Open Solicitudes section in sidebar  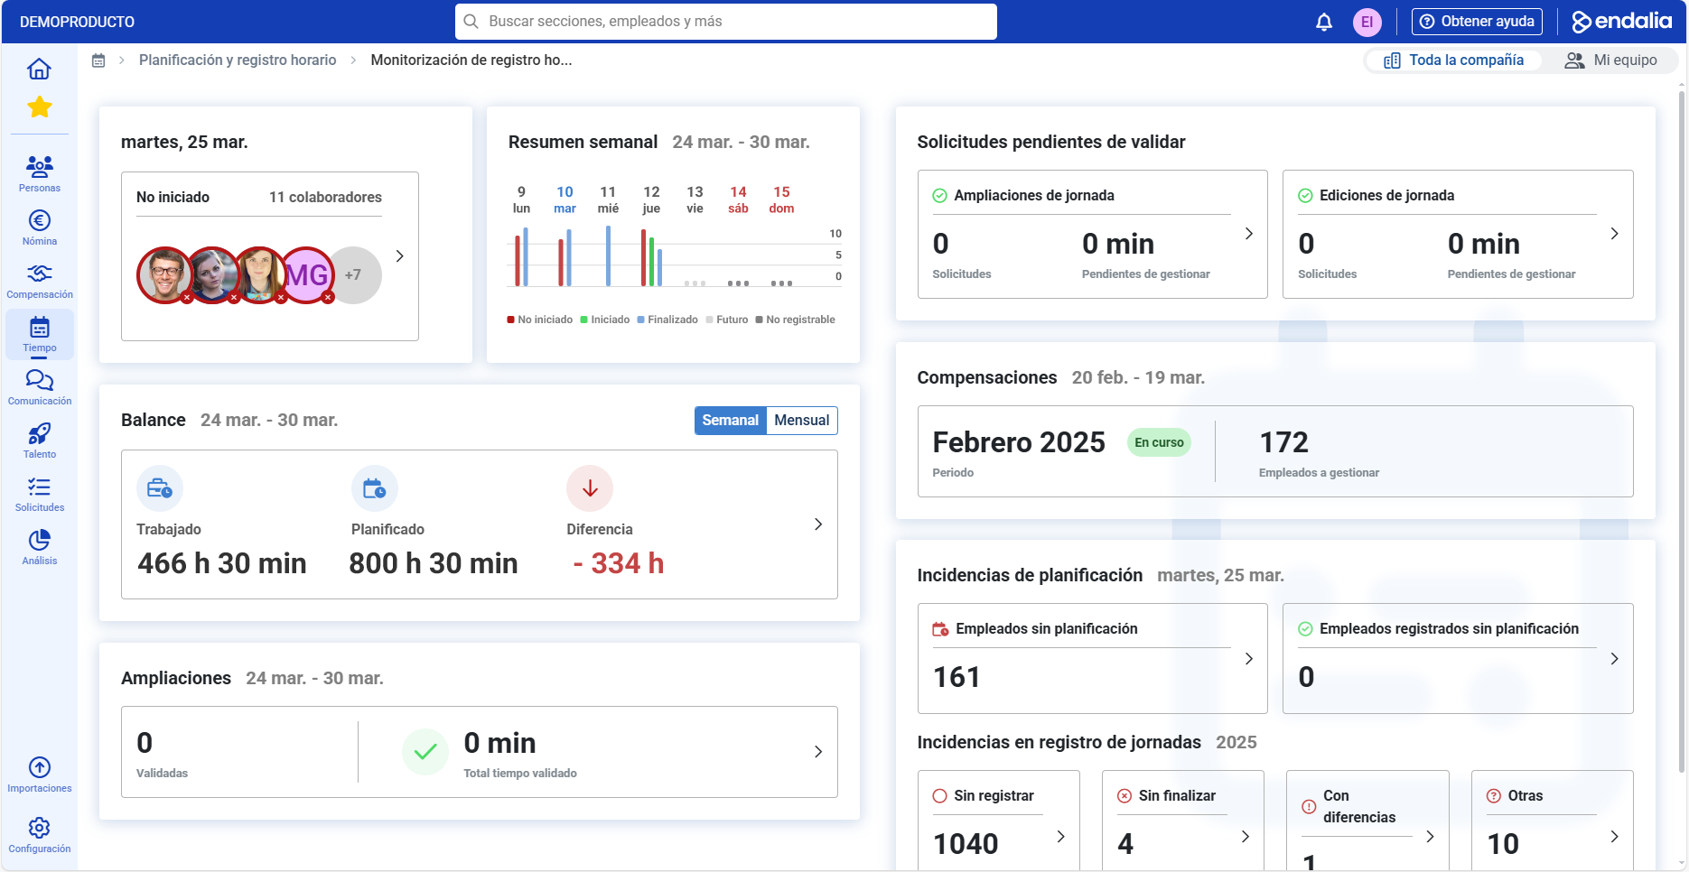pos(39,494)
